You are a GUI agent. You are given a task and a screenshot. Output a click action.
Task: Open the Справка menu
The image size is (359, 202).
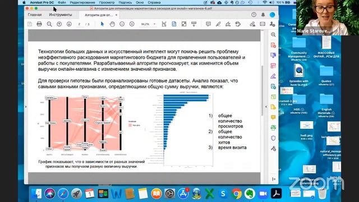point(154,2)
